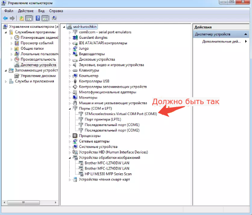Select Контроллеры запоминающих устройств
Screen dimensions: 252x215
113,87
